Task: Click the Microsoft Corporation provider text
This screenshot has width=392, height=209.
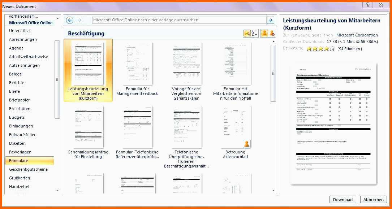Action: (357, 35)
